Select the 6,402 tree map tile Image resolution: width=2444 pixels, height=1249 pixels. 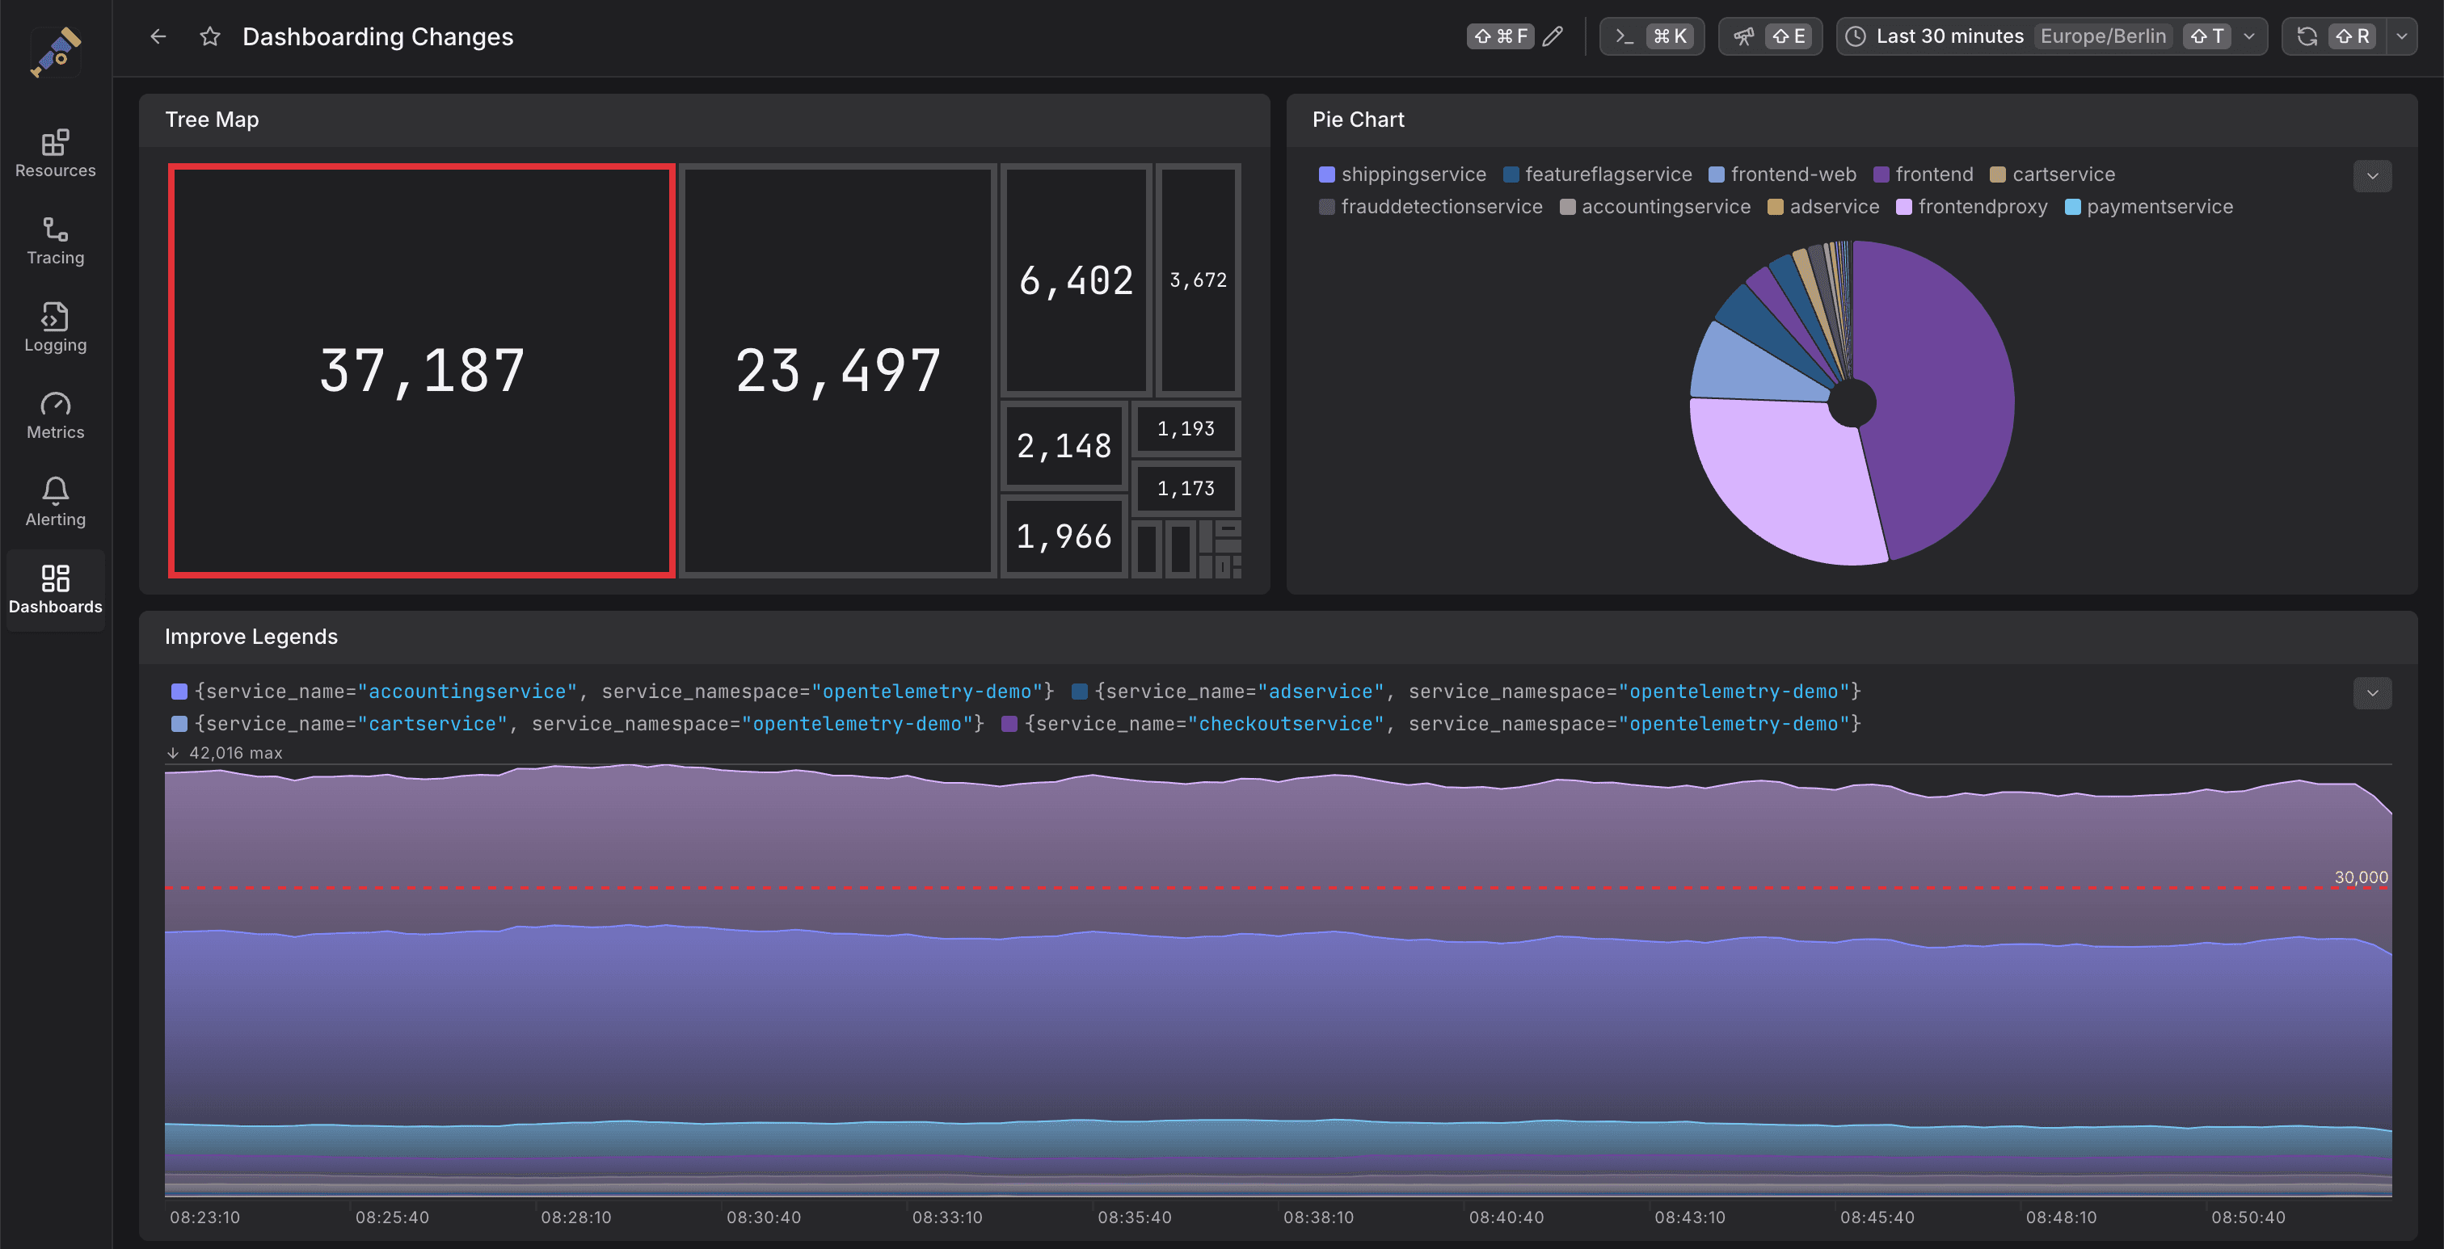(1076, 280)
